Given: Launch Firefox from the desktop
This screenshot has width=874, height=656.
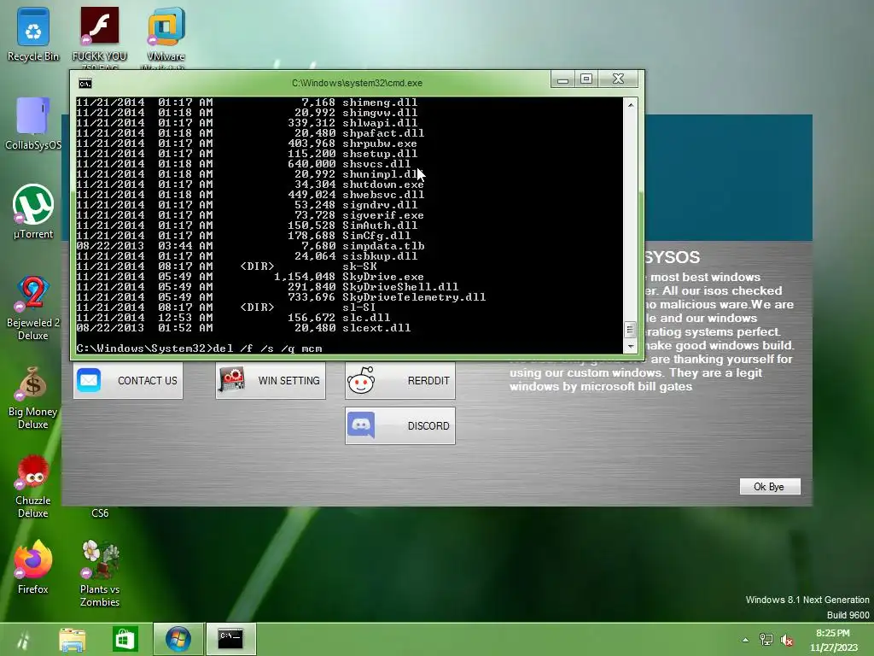Looking at the screenshot, I should click(x=33, y=567).
